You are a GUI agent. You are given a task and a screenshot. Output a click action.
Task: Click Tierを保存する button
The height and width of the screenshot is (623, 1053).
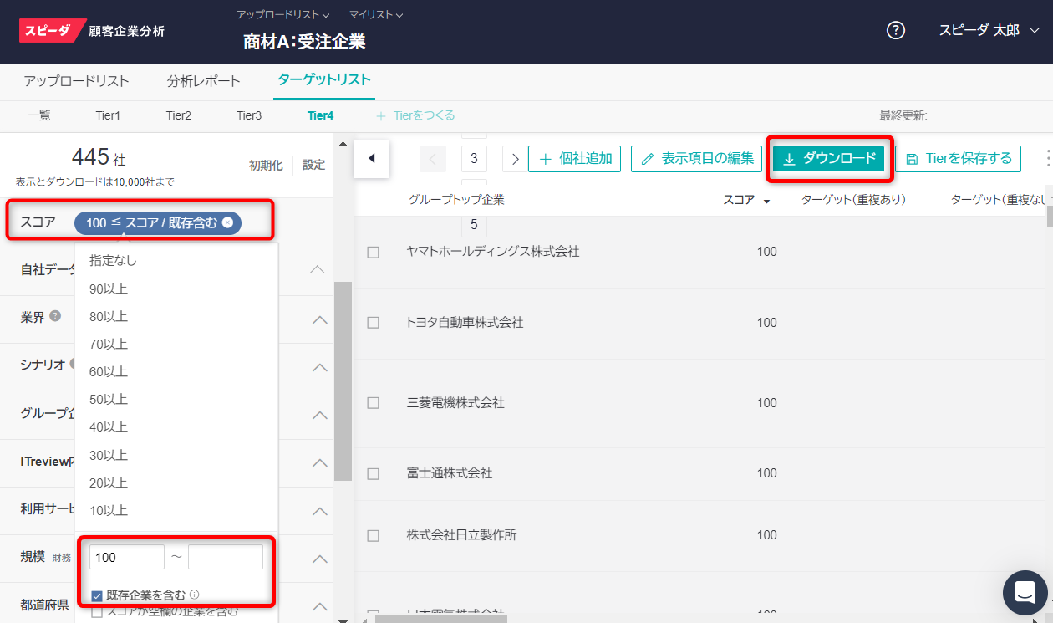[x=958, y=158]
